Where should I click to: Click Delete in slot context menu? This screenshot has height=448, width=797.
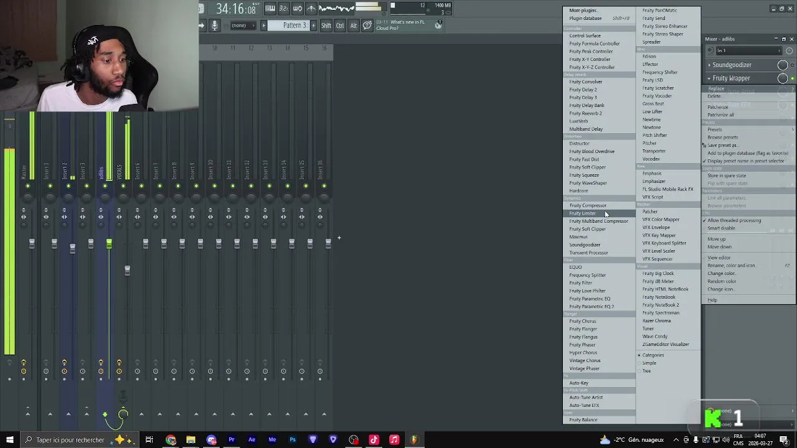coord(749,96)
